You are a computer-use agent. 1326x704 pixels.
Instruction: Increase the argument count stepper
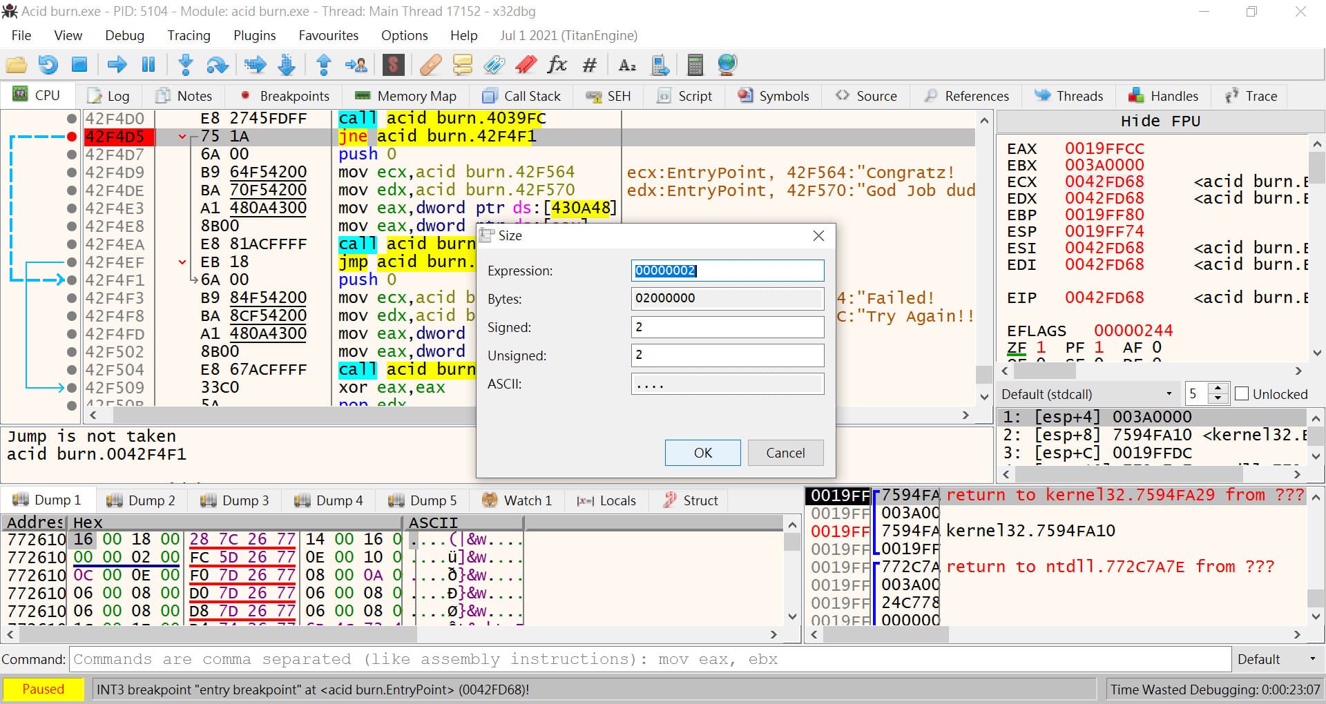[x=1218, y=389]
